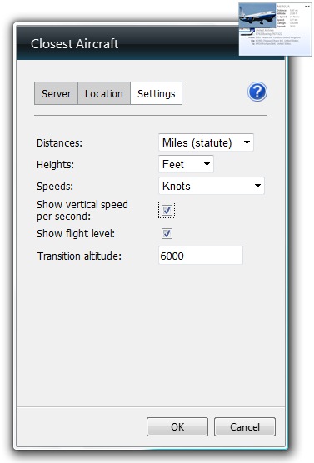Switch to the Server tab
The image size is (314, 463).
[x=56, y=93]
